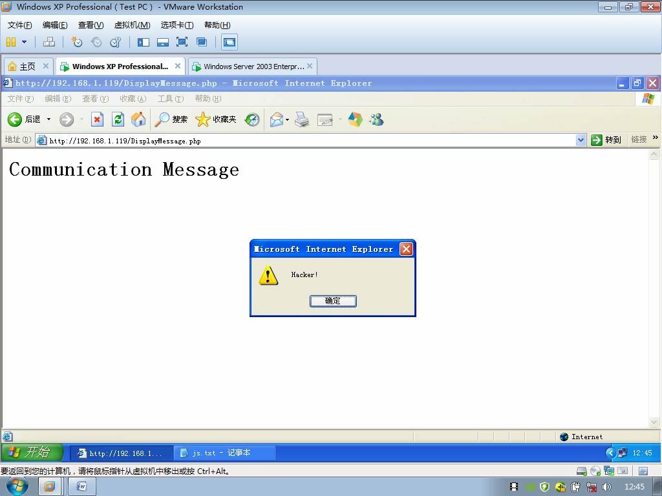Click the IE 后退 back button

click(24, 119)
